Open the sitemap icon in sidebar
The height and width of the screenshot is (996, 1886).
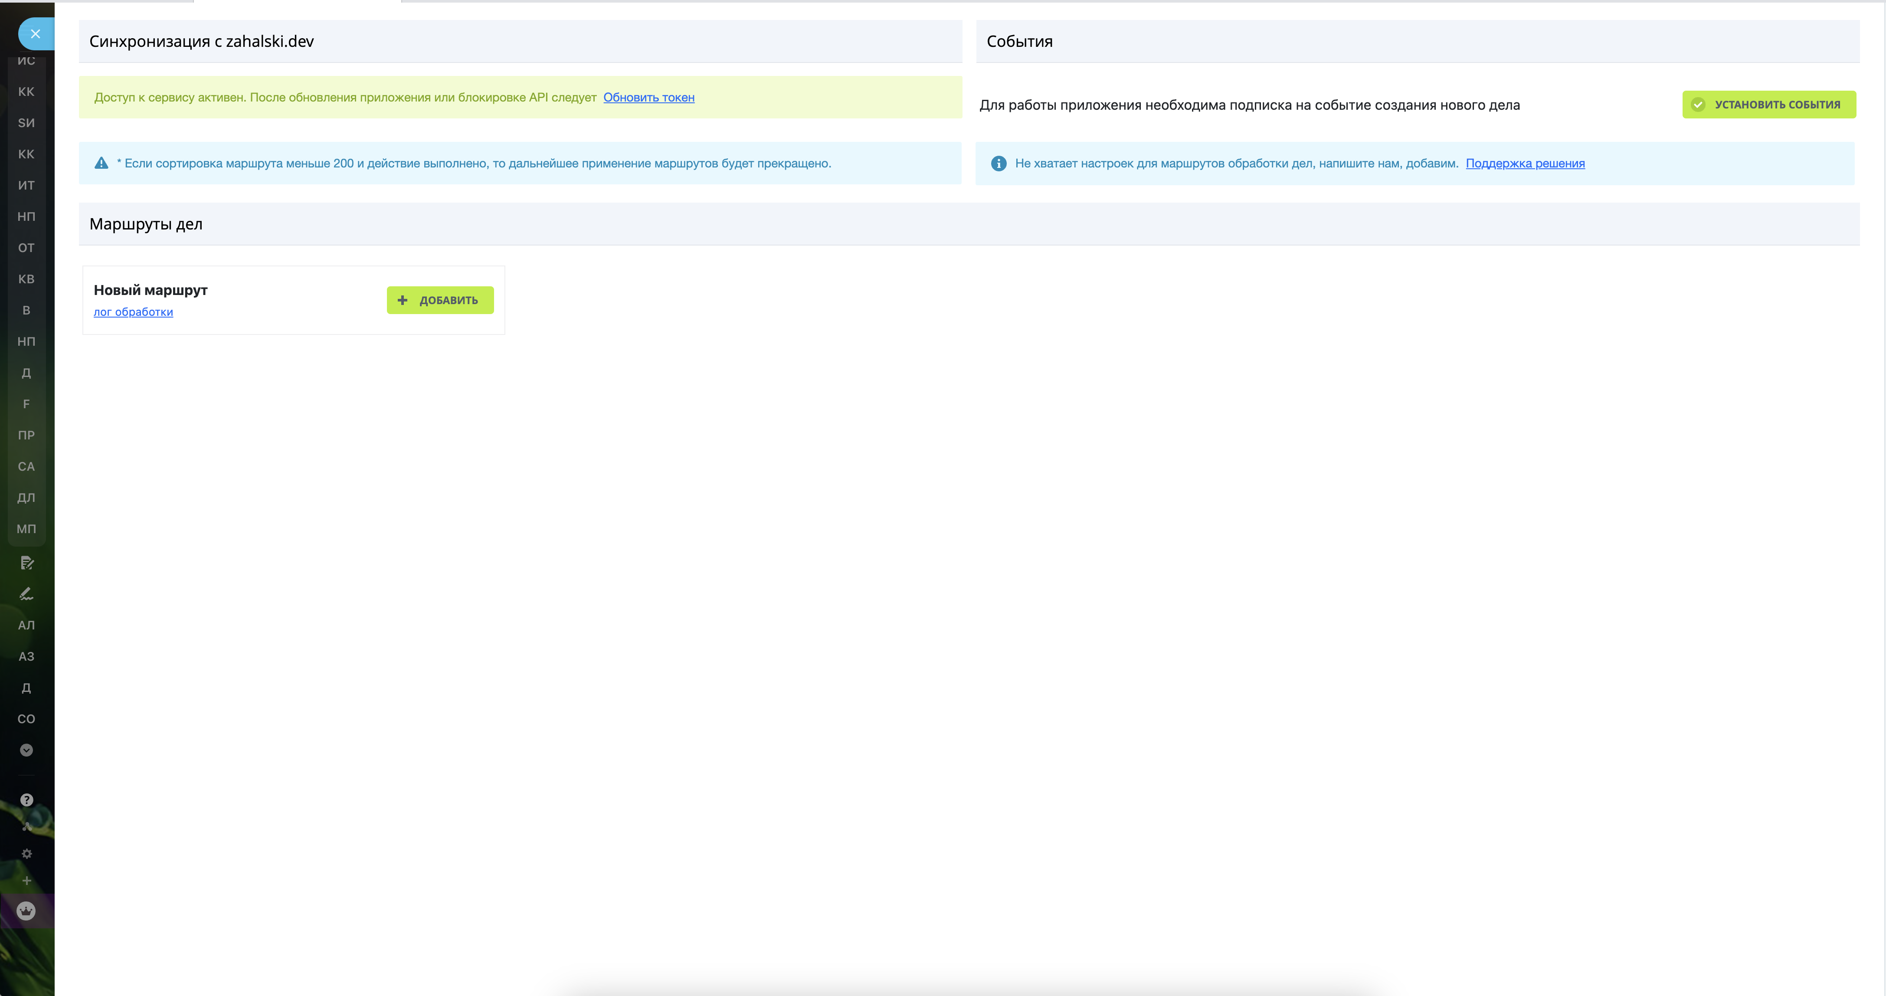[x=26, y=827]
